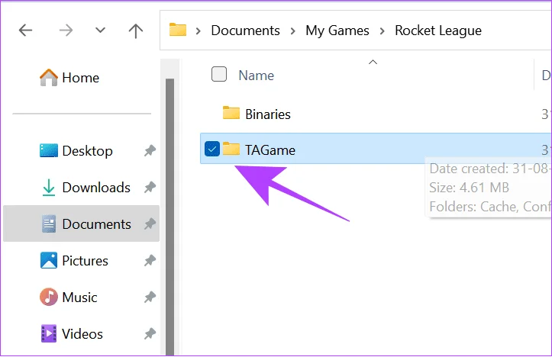Select Documents in the sidebar
The image size is (552, 357).
pos(82,224)
